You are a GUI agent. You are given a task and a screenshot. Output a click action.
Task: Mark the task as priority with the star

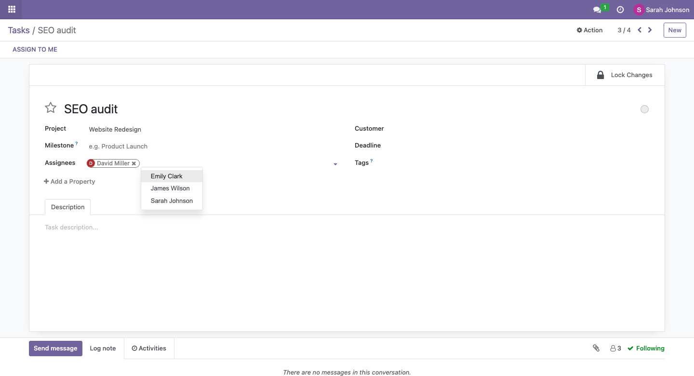(51, 108)
